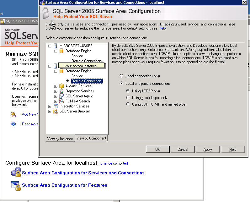This screenshot has height=202, width=250.
Task: Click Database Engine icon under named instance
Action: (x=61, y=71)
